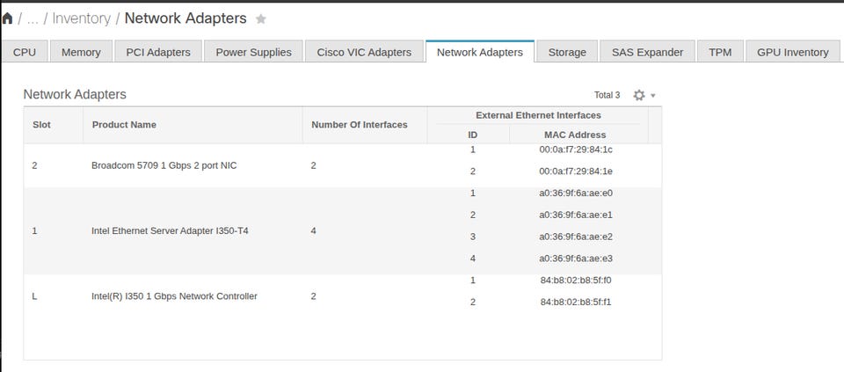Select the PCI Adapters tab
Screen dimensions: 844x372
[x=158, y=52]
